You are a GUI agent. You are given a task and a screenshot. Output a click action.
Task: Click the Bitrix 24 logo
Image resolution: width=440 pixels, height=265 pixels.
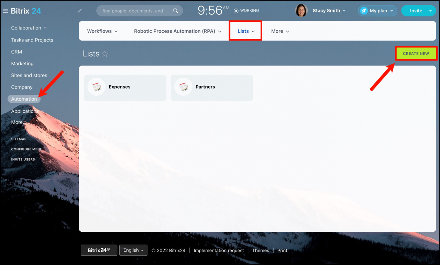26,11
